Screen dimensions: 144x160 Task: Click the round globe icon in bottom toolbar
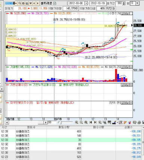coord(134,122)
